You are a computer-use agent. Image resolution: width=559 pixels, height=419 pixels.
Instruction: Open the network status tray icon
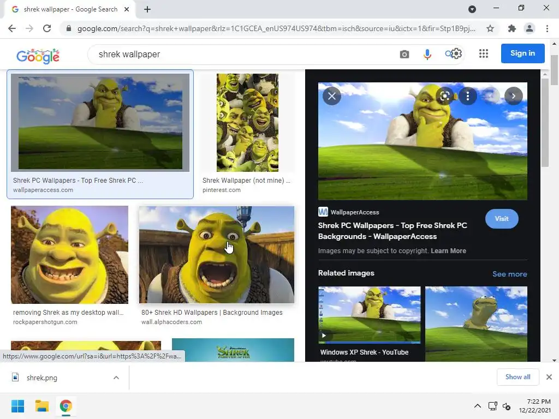[493, 406]
